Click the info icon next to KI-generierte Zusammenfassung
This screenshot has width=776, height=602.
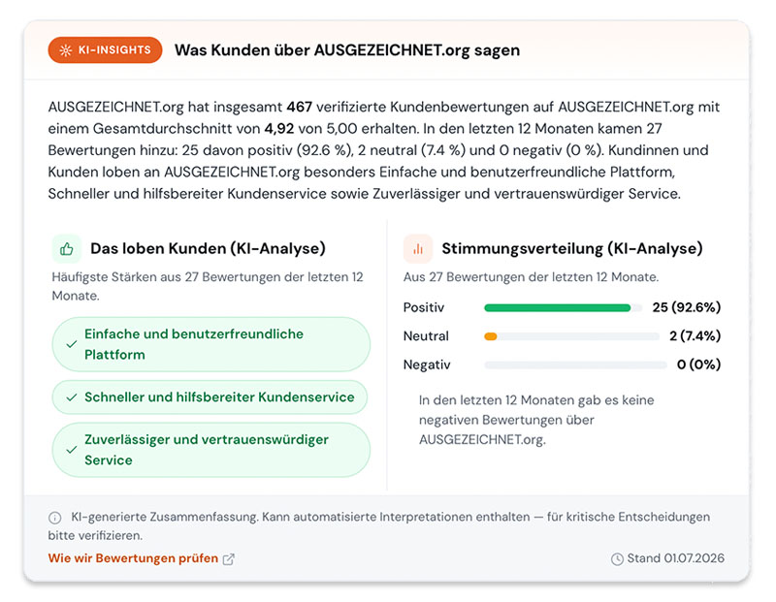click(x=55, y=518)
